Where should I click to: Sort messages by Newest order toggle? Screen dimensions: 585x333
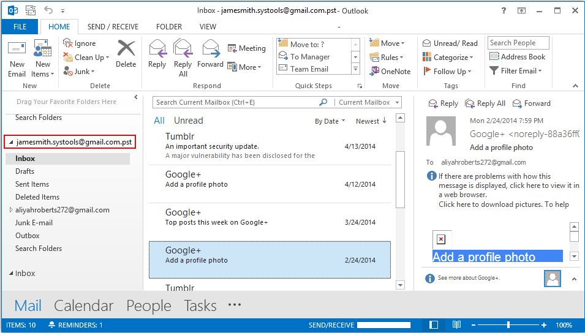coord(371,121)
